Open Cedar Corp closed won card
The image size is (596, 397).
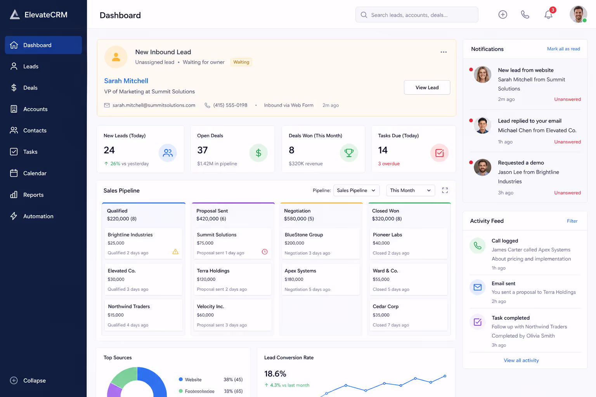(409, 315)
